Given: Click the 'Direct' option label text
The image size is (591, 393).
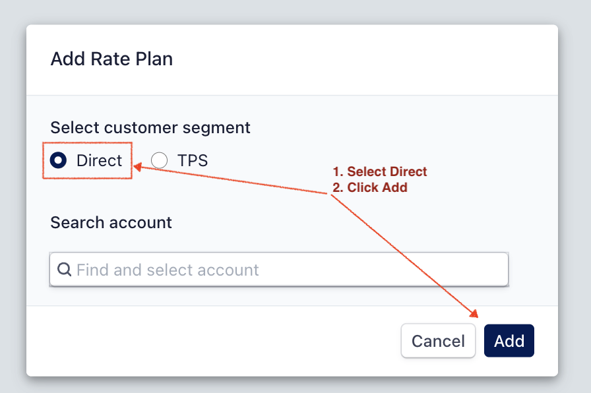Looking at the screenshot, I should 99,160.
